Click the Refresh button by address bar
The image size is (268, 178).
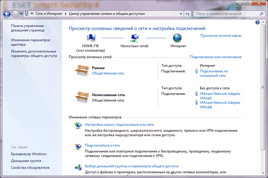click(188, 14)
